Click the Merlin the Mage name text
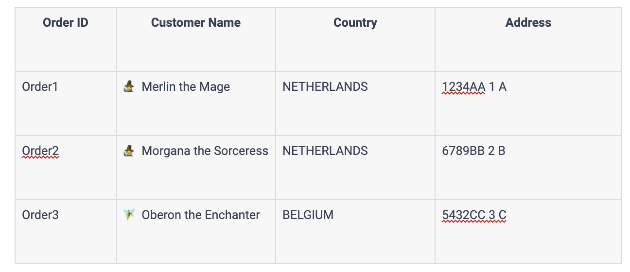 pos(186,87)
